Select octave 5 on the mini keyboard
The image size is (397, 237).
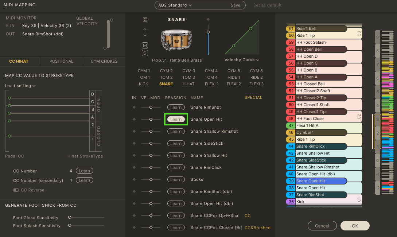pos(377,93)
